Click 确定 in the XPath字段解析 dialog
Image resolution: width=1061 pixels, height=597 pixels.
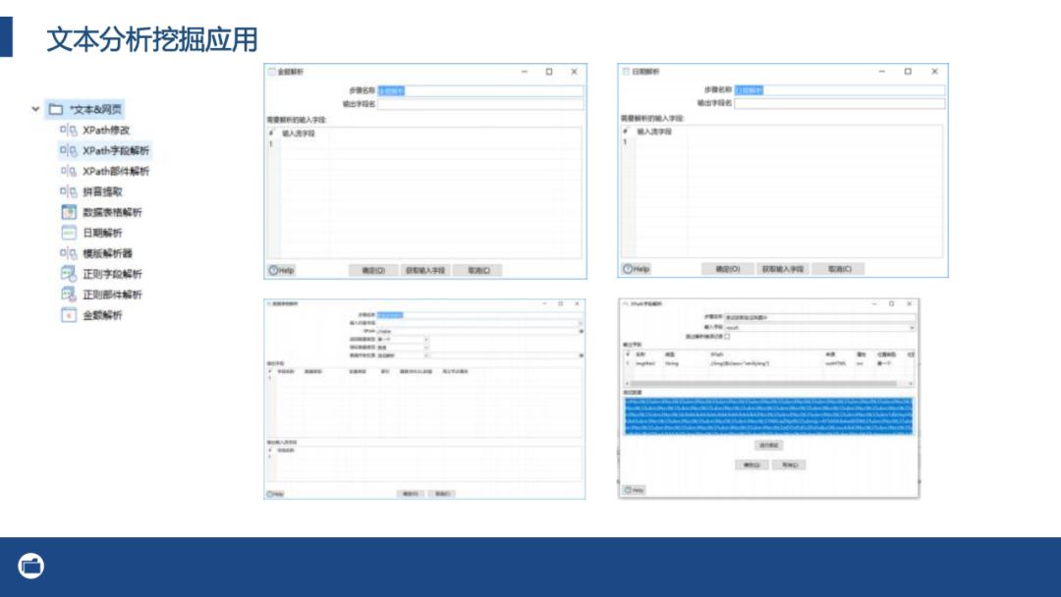752,465
